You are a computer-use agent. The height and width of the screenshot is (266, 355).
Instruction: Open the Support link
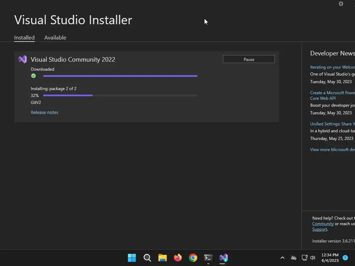(320, 229)
